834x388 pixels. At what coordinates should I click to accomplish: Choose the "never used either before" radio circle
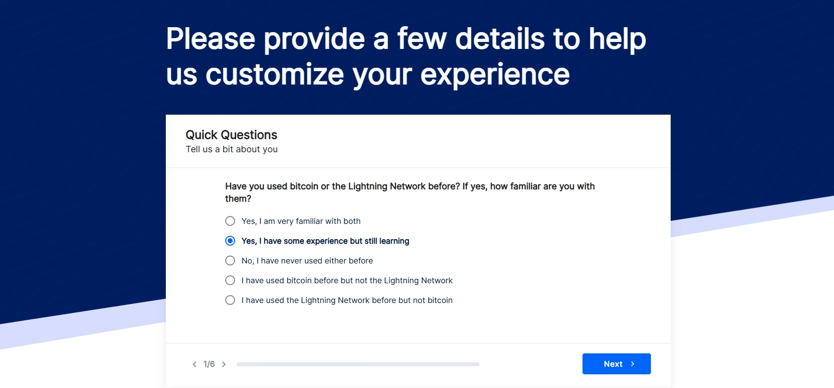230,260
